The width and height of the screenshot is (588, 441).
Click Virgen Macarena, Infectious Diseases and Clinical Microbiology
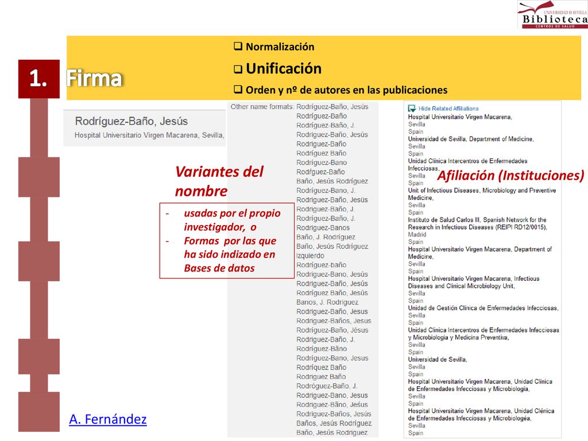coord(474,283)
